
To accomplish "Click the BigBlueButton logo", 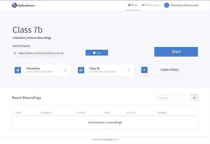I will pyautogui.click(x=23, y=5).
